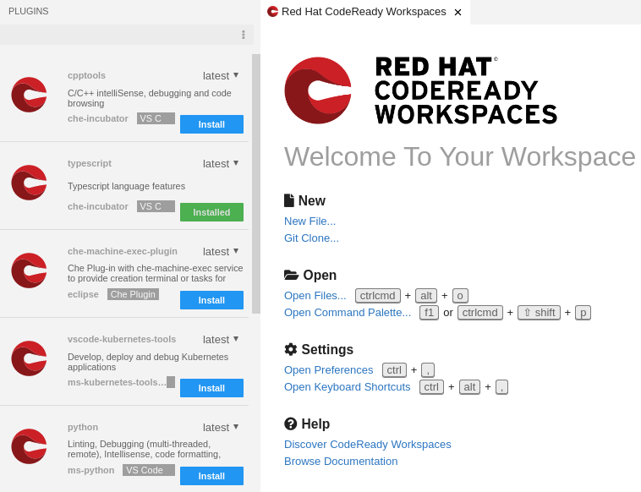
Task: Select the Red Hat CodeReady Workspaces tab
Action: point(364,12)
